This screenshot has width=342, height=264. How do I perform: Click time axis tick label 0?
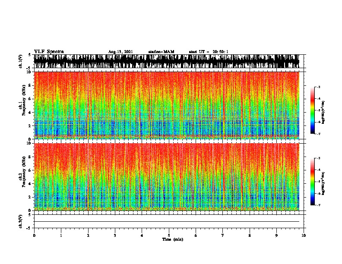point(34,236)
